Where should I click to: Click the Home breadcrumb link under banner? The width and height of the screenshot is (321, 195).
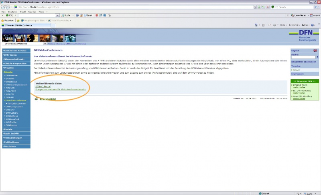[x=51, y=44]
